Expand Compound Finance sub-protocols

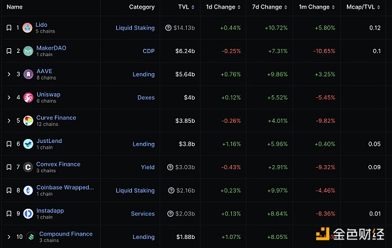9,237
